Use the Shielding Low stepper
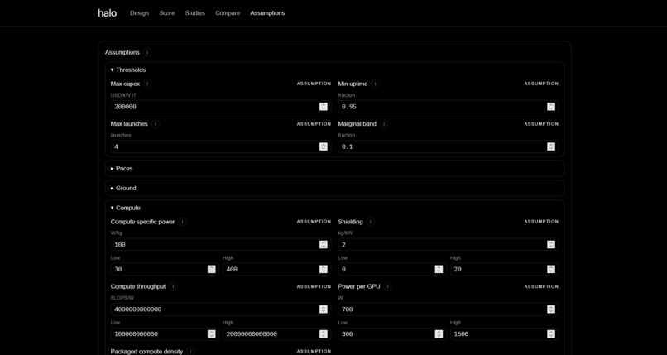The width and height of the screenshot is (667, 355). pyautogui.click(x=439, y=269)
